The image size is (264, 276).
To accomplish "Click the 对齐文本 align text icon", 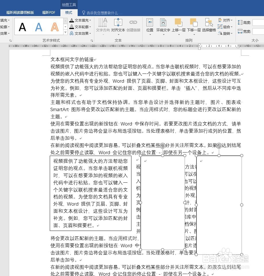I will pos(118,22).
